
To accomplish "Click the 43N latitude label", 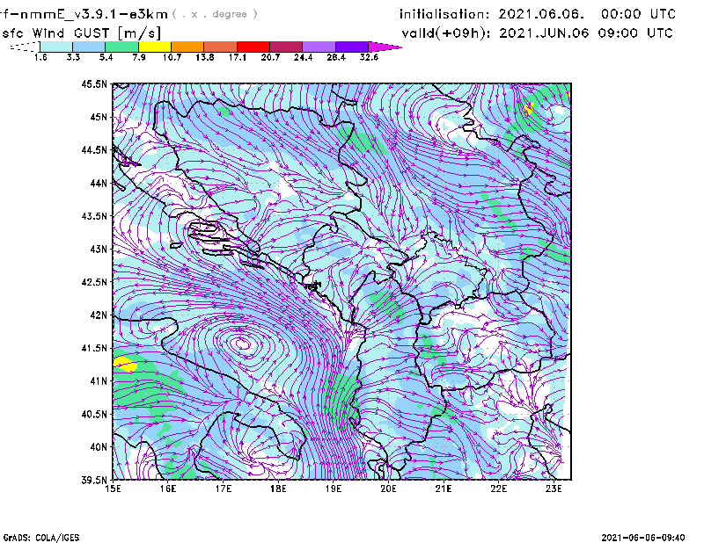I will [x=99, y=249].
